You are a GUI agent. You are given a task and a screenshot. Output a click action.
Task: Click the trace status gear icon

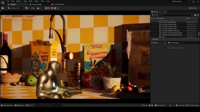tap(149, 105)
